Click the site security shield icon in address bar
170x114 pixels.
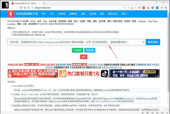click(x=33, y=8)
